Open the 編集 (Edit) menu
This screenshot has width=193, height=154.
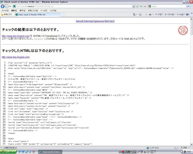14,10
